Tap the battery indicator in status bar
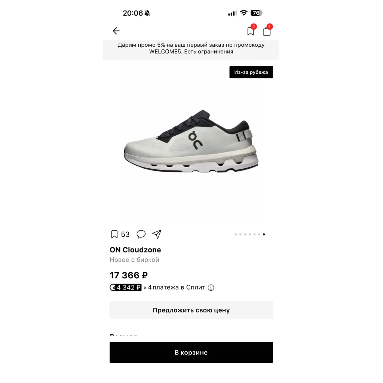 pyautogui.click(x=256, y=13)
